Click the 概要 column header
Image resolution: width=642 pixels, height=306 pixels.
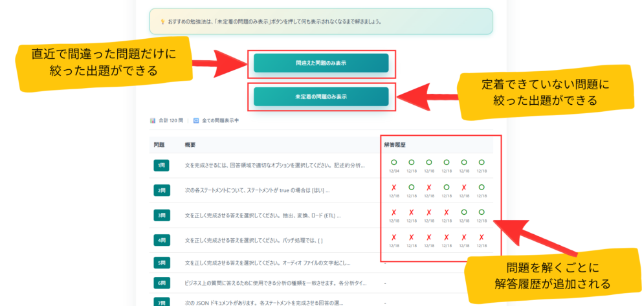pyautogui.click(x=190, y=144)
